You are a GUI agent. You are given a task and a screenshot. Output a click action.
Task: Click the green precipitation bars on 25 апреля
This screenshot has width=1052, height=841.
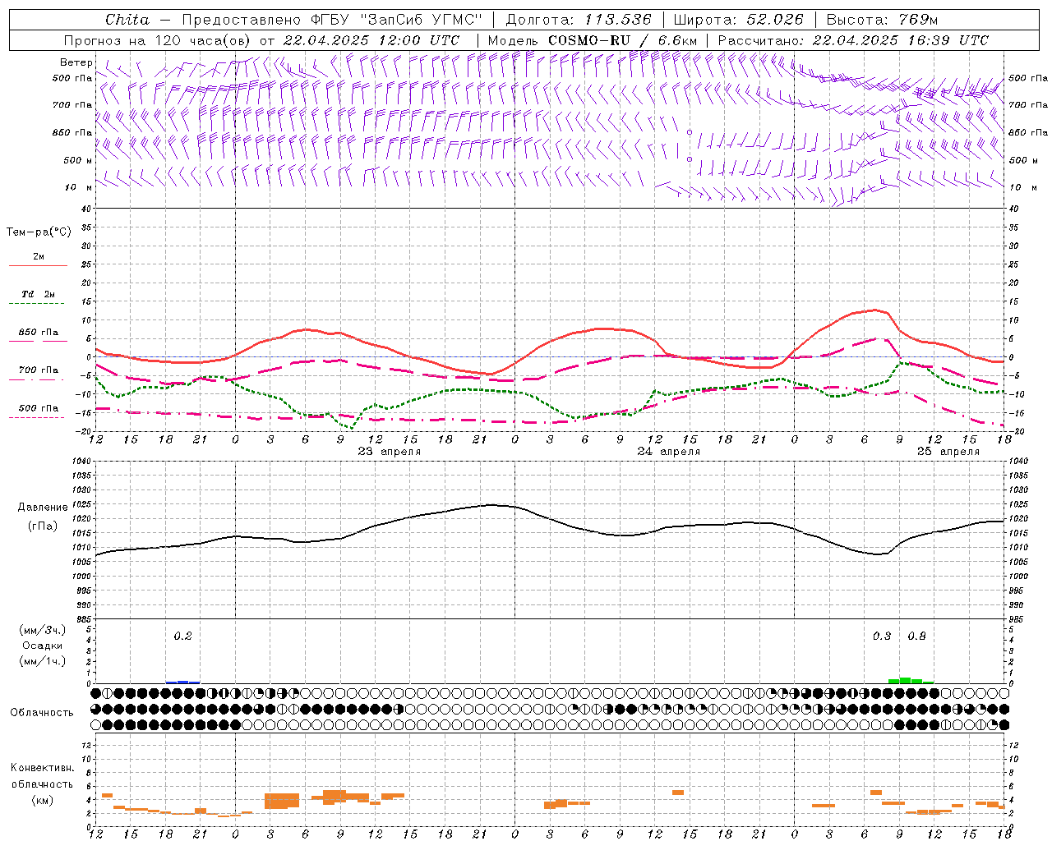point(911,680)
